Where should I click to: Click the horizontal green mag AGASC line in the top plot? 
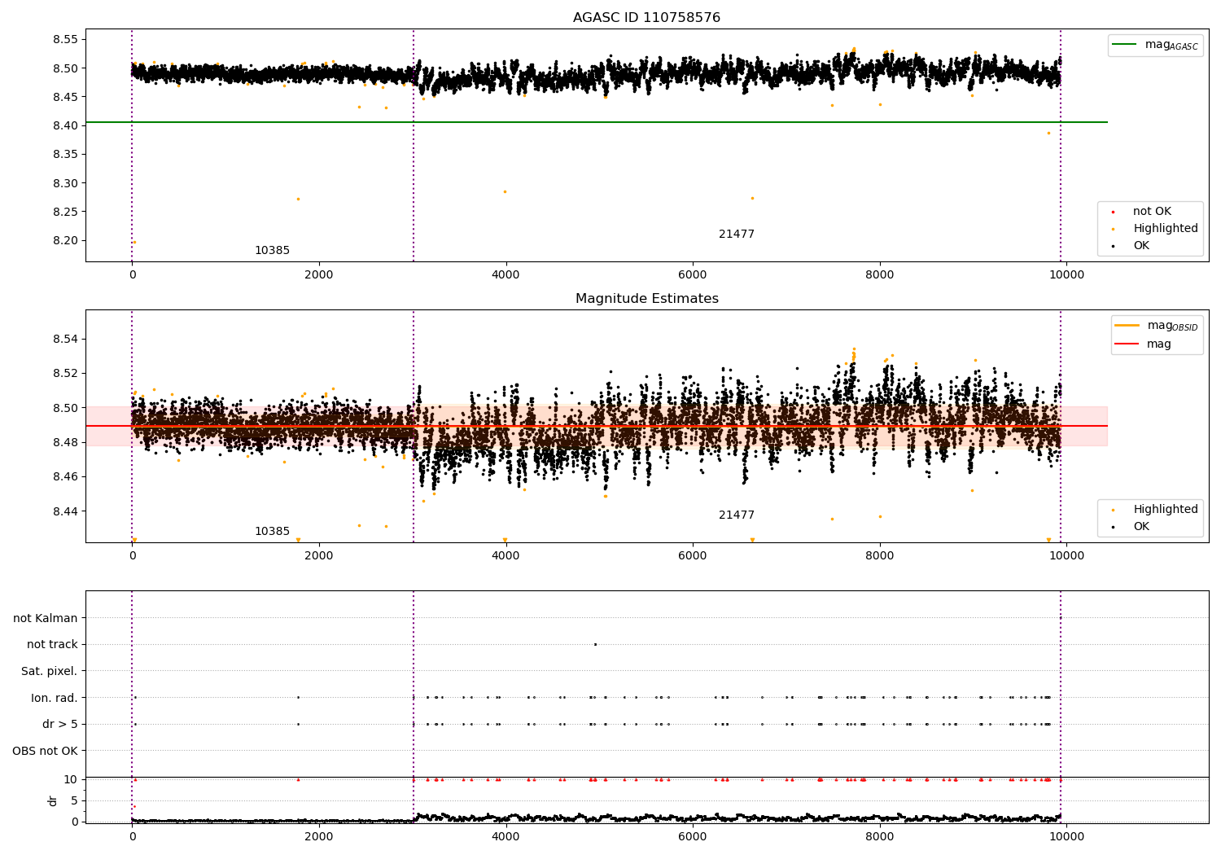[596, 122]
